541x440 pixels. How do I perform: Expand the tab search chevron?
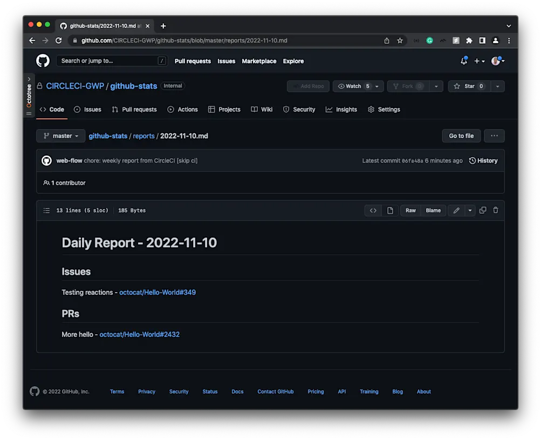[509, 26]
